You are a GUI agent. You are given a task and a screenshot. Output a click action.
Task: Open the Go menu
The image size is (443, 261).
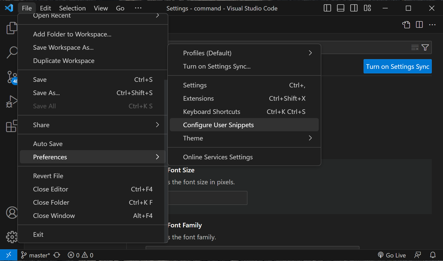pos(120,8)
